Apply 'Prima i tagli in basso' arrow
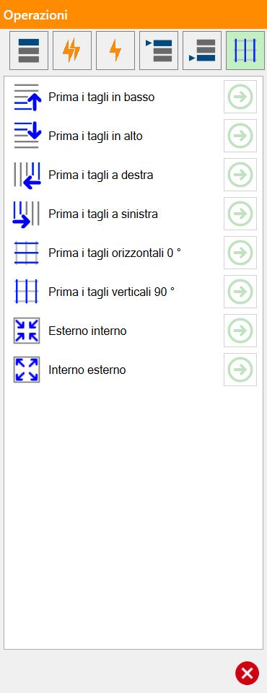This screenshot has width=267, height=693. 240,97
